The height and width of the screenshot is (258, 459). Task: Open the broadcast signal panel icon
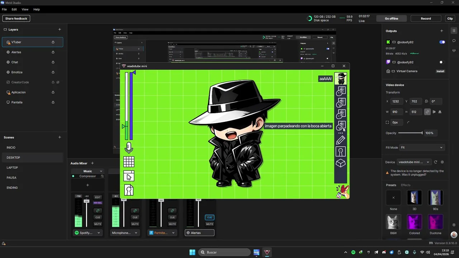pyautogui.click(x=454, y=51)
